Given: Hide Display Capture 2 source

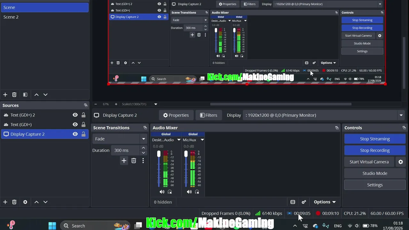Looking at the screenshot, I should tap(75, 134).
